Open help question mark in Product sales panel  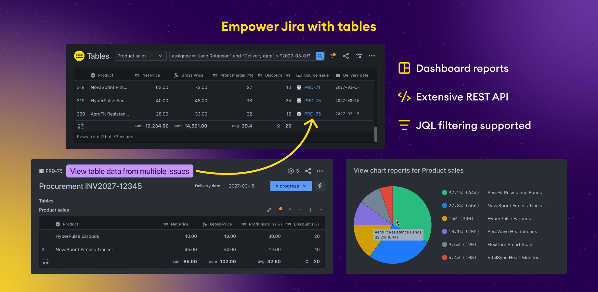click(290, 210)
